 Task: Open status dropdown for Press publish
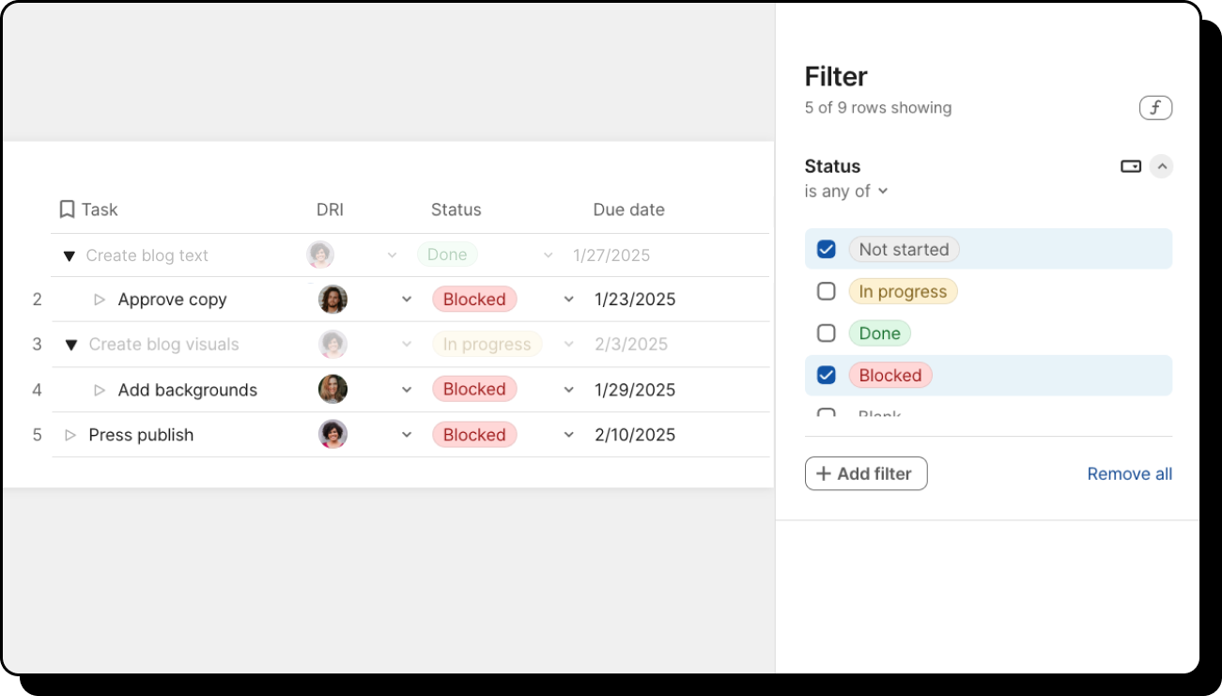[568, 435]
